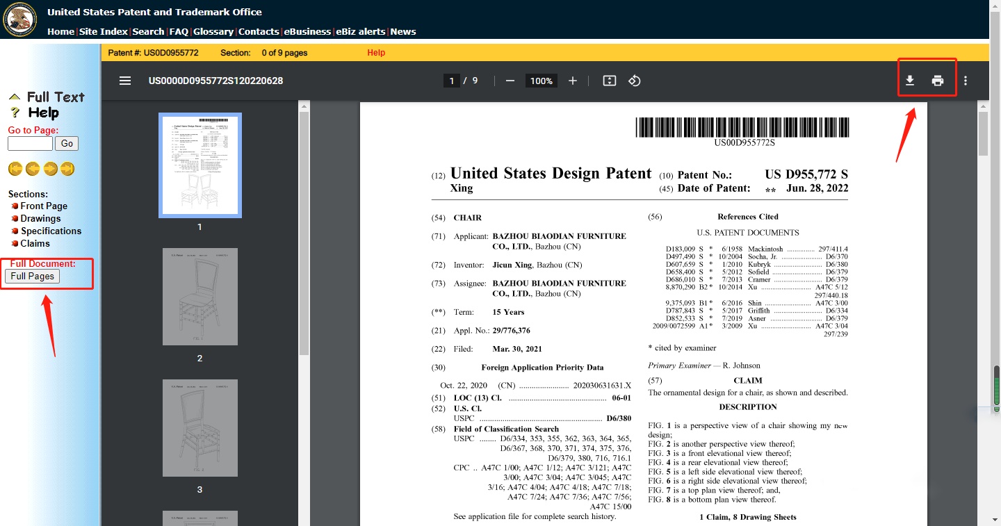Open the PDF viewer more actions menu

point(966,81)
